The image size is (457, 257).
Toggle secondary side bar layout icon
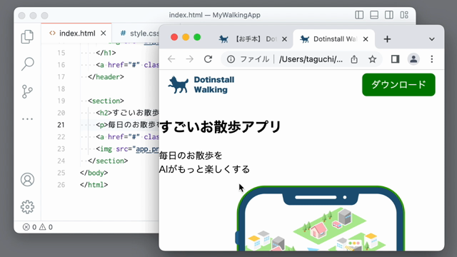click(388, 15)
